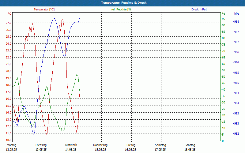Click the green '50' humidity axis value

[224, 77]
